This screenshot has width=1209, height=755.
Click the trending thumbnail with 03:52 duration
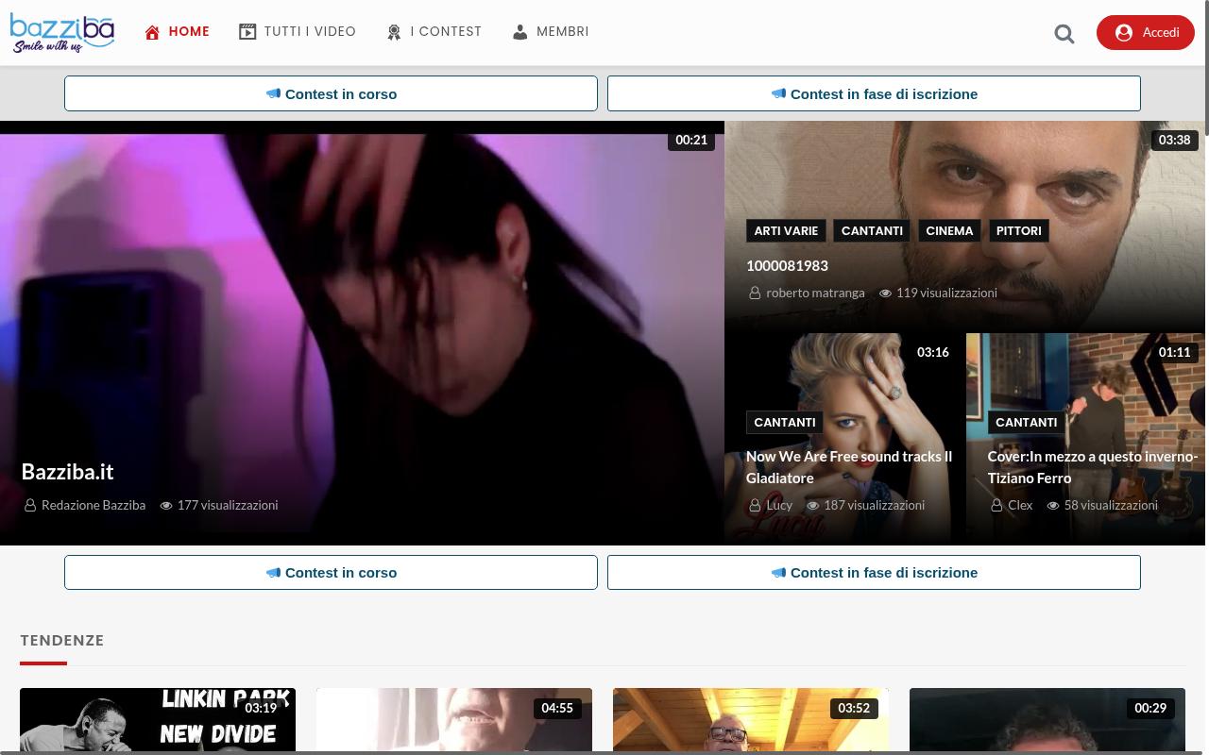coord(751,721)
